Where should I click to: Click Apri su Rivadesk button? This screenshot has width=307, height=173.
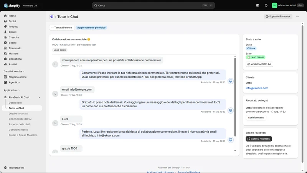click(x=259, y=139)
